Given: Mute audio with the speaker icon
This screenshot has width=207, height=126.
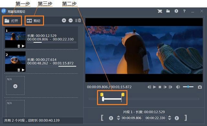Looking at the screenshot, I should click(x=178, y=87).
